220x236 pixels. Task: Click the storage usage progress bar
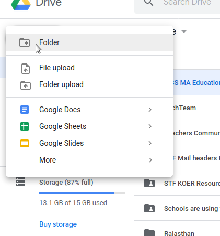pyautogui.click(x=82, y=193)
